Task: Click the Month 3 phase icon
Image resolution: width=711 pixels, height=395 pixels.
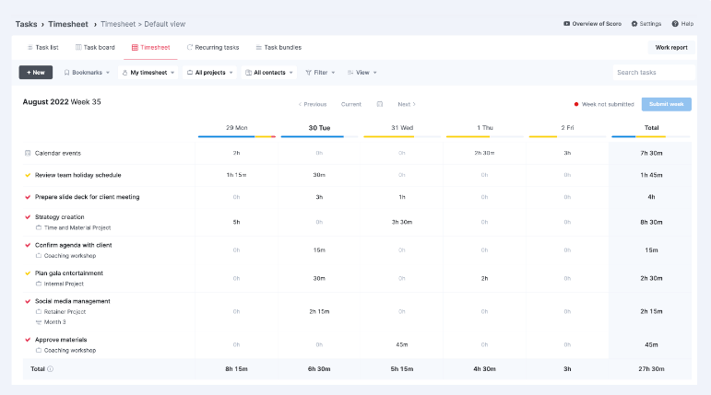Action: tap(39, 322)
